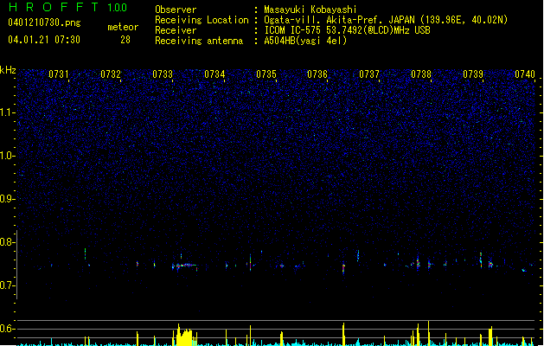
Task: Click the Receiving Location label
Action: point(202,20)
